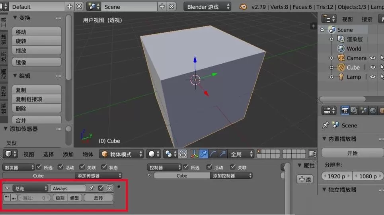Switch to the 物理 tool shelf tab
The image size is (384, 215).
(x=4, y=91)
